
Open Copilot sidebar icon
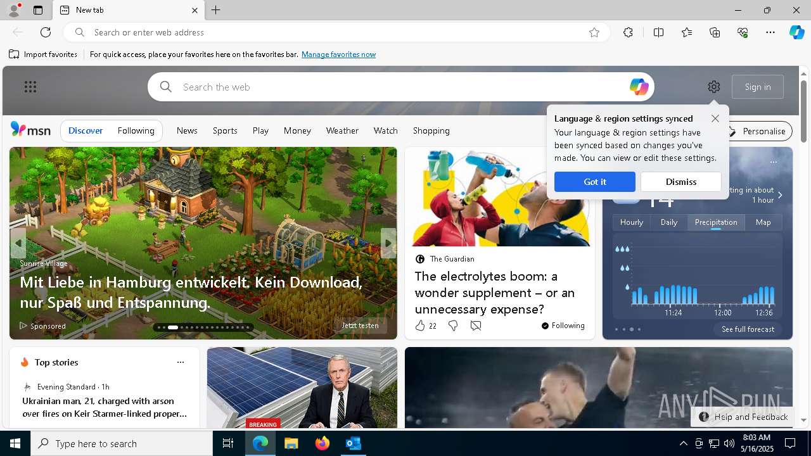pyautogui.click(x=796, y=32)
